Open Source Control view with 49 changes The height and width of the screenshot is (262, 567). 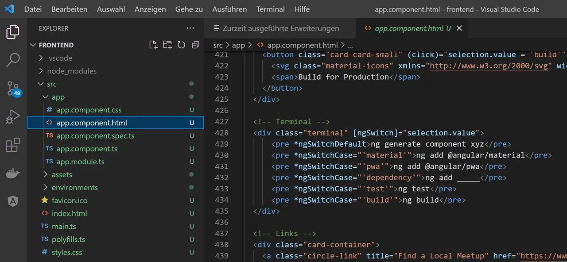(x=14, y=89)
